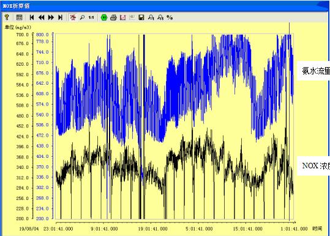Reset zoom with the 1:1 button
Screen dimensions: 330x236
click(91, 18)
